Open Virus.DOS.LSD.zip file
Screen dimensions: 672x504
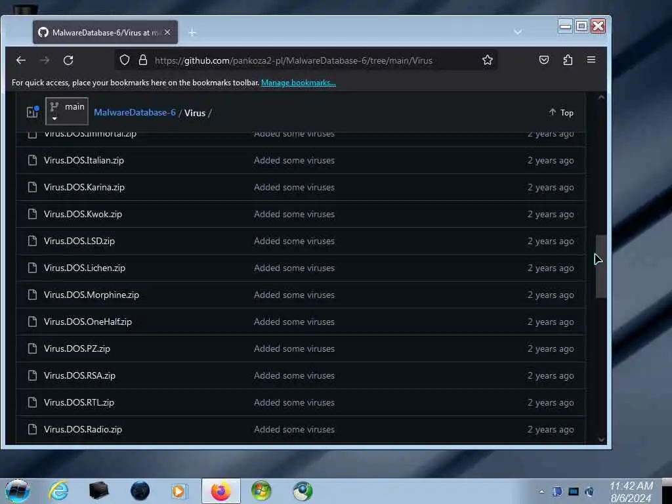[79, 241]
